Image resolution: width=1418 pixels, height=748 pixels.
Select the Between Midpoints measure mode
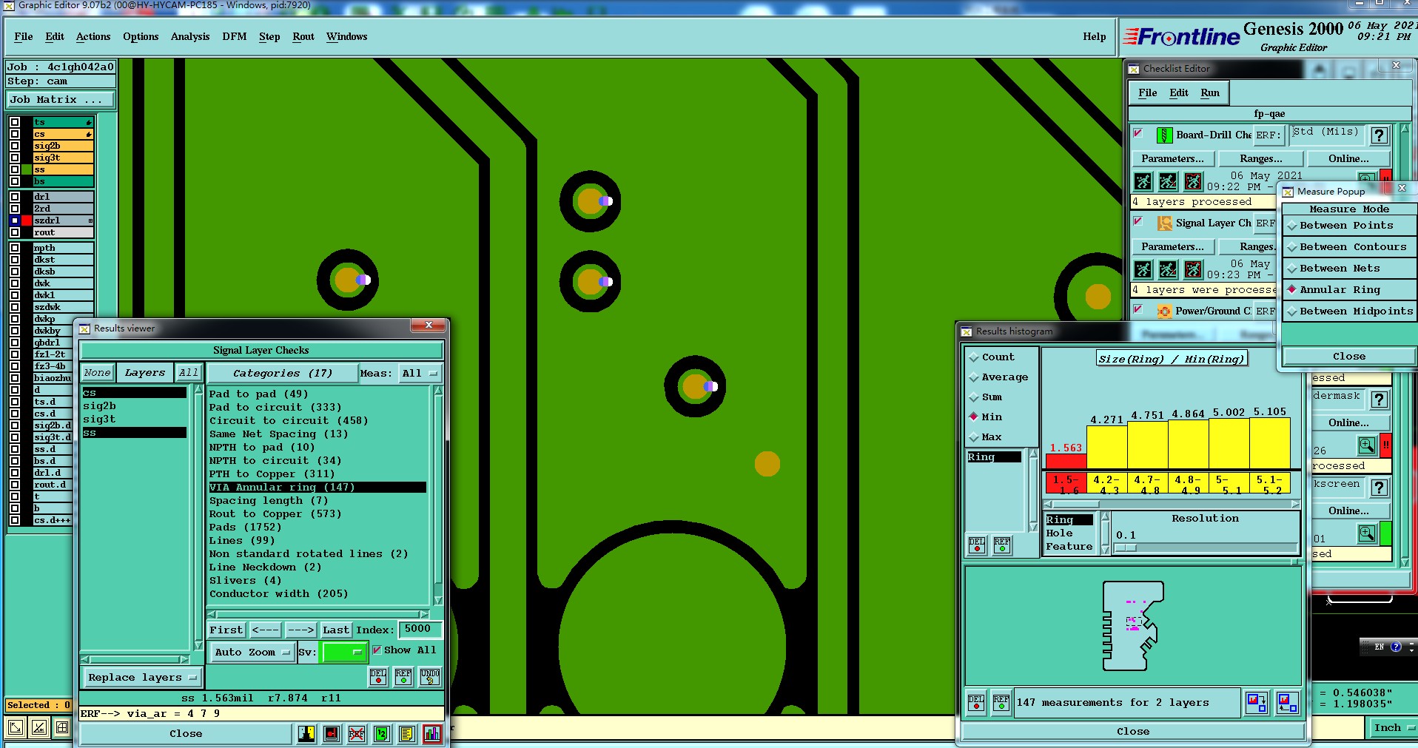(1348, 311)
